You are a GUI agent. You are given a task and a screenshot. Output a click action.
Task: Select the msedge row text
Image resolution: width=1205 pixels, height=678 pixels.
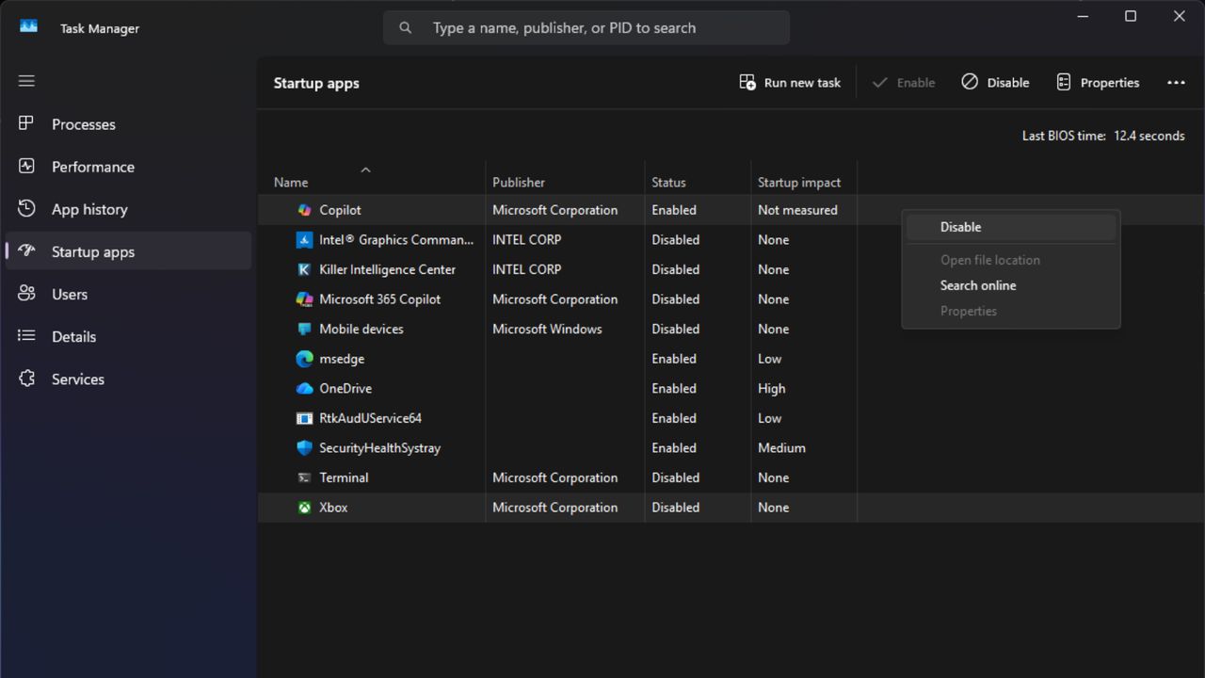click(342, 359)
